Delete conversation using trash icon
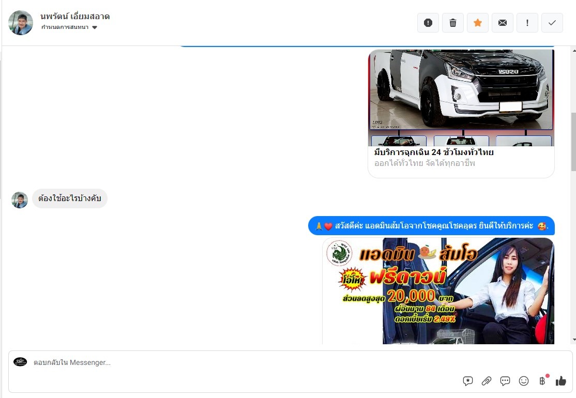Screen dimensions: 576x398 (x=452, y=23)
